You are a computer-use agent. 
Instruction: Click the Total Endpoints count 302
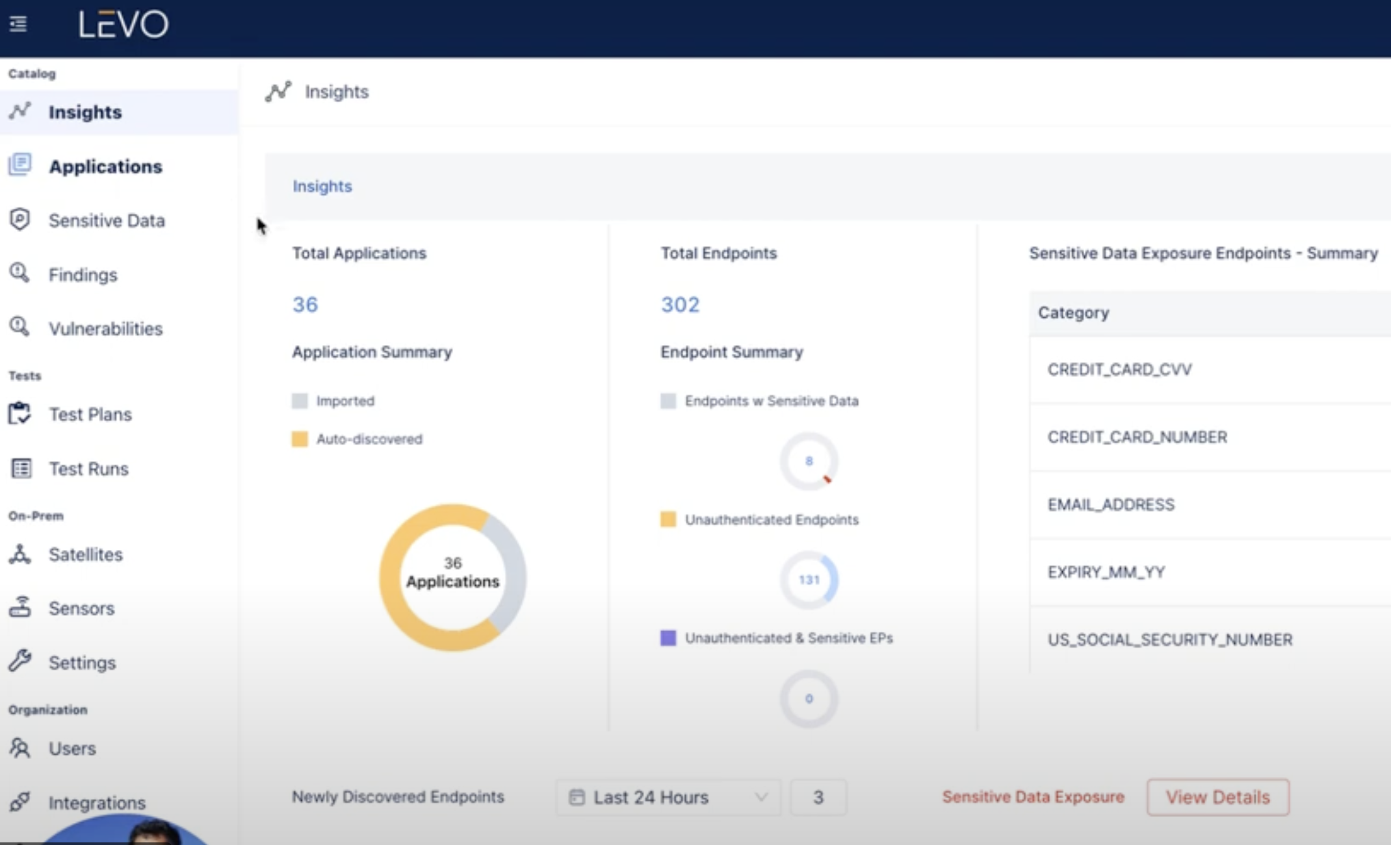point(680,304)
